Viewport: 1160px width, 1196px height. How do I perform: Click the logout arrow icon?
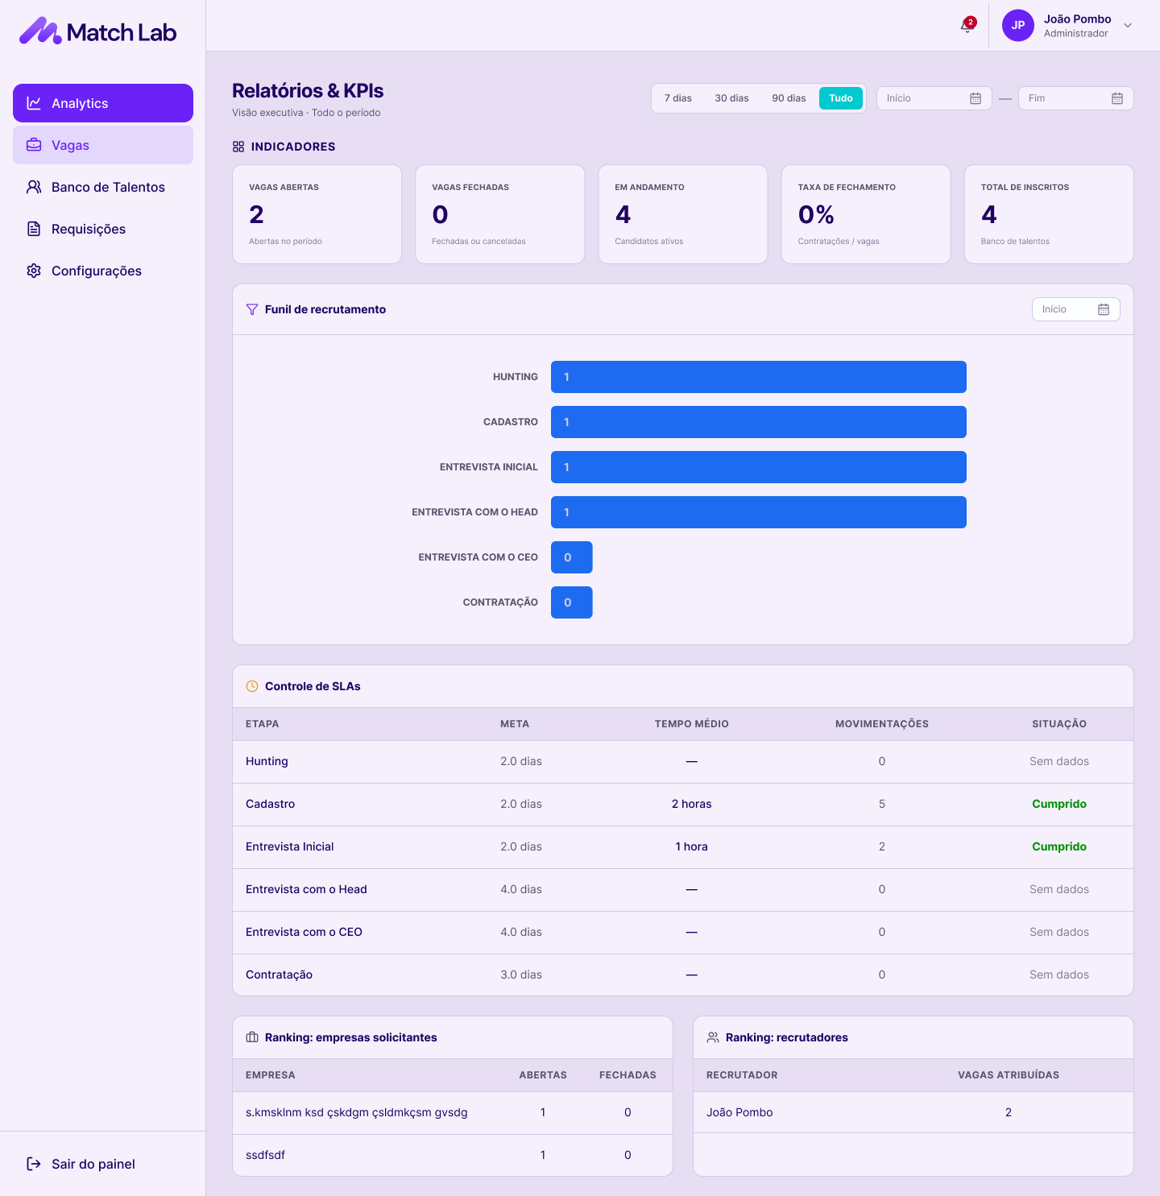point(34,1164)
